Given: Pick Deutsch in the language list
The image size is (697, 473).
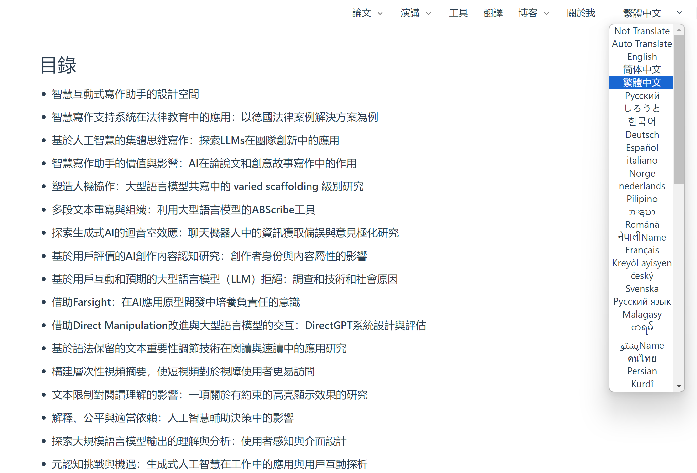Looking at the screenshot, I should [x=641, y=135].
